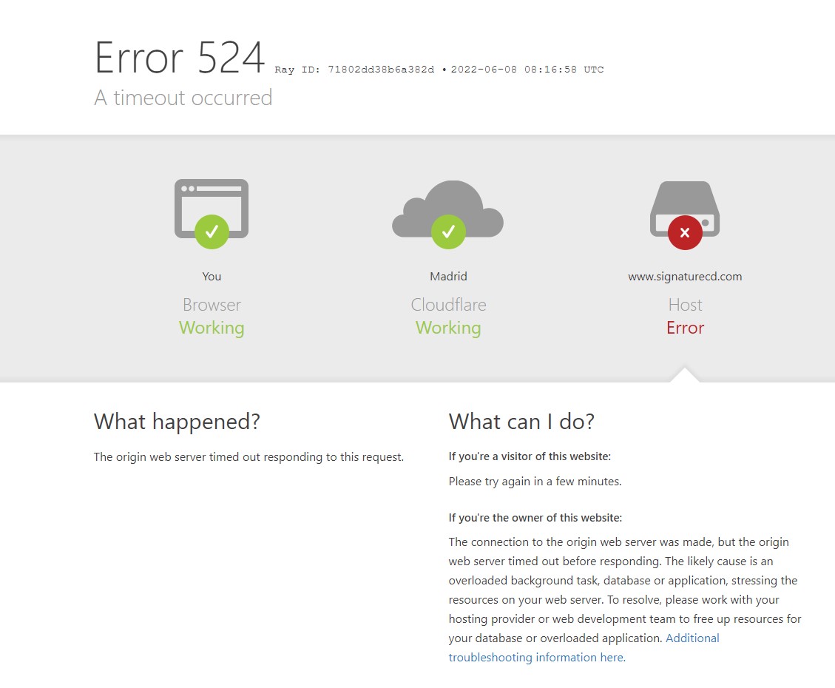Click the green checkmark on the cloud icon
Viewport: 835px width, 688px height.
pos(448,232)
